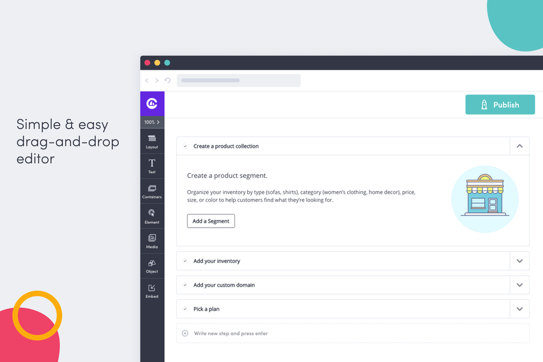The width and height of the screenshot is (543, 362).
Task: Click the Add a Segment button
Action: [211, 221]
